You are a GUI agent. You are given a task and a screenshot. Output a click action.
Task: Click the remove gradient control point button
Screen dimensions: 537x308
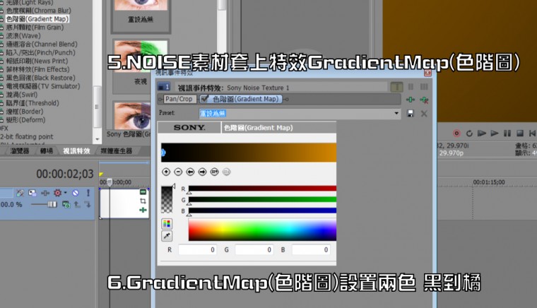point(178,172)
